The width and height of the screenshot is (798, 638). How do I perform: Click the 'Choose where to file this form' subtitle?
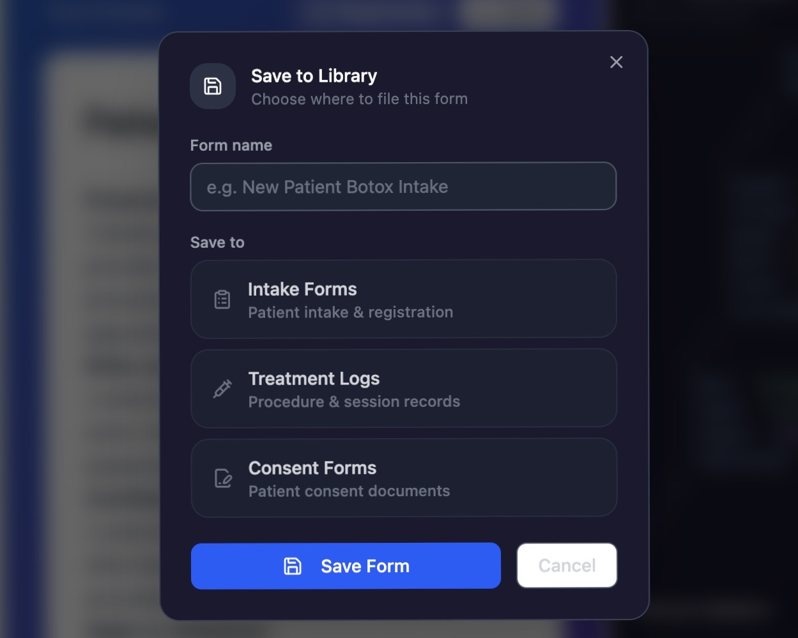(359, 99)
